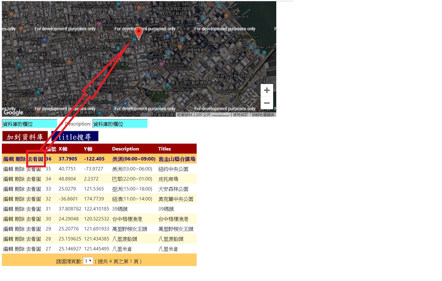Select the Liholiho Yacht Club restaurant marker
This screenshot has width=442, height=281.
pos(69,62)
